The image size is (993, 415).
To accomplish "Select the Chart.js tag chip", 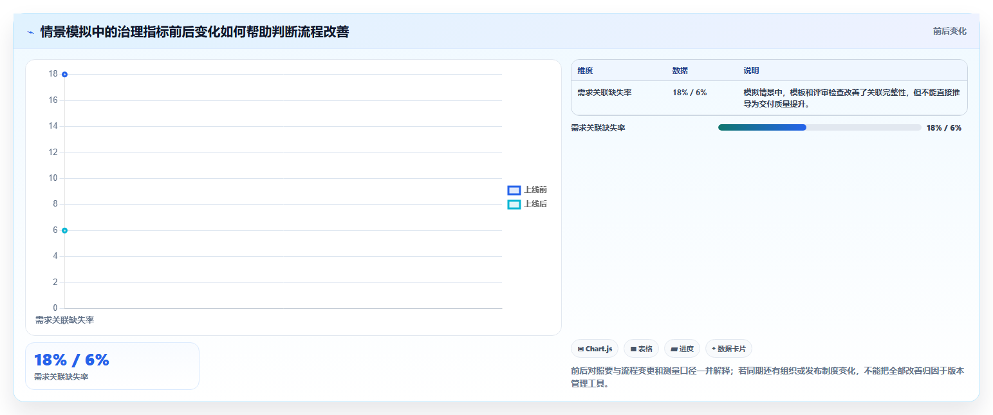I will pos(595,349).
